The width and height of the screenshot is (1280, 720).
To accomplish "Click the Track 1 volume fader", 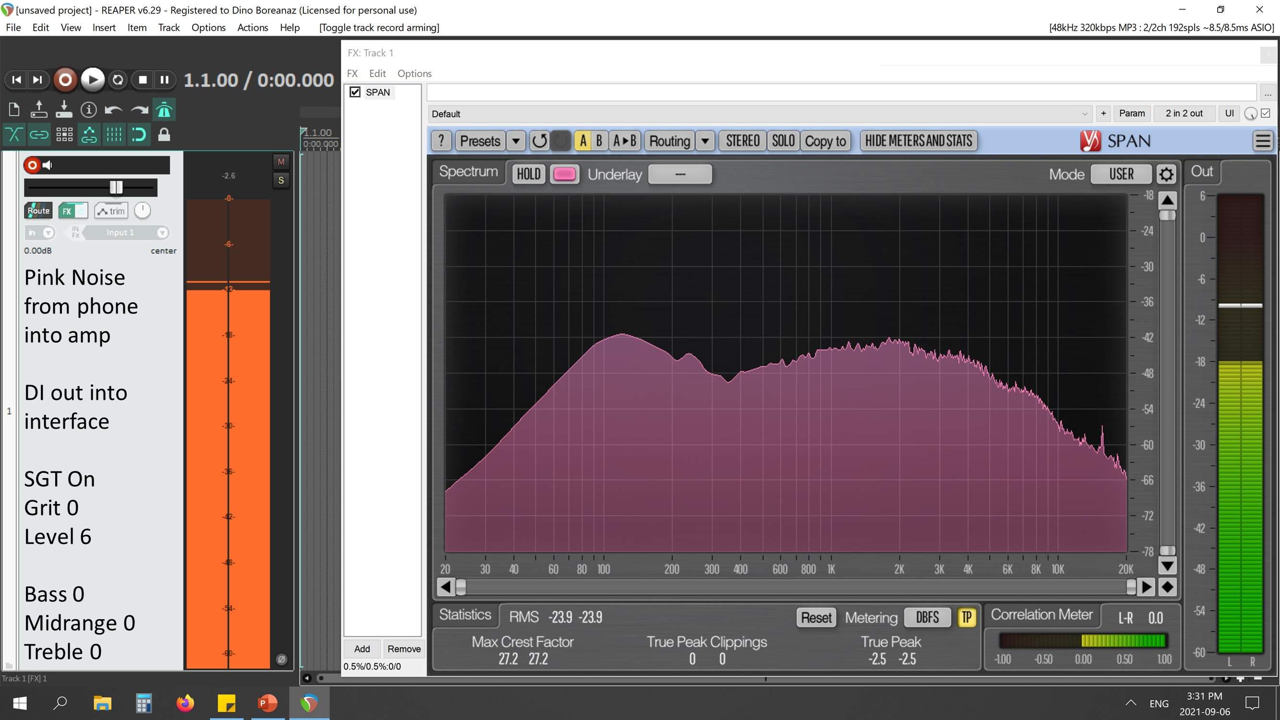I will (116, 187).
